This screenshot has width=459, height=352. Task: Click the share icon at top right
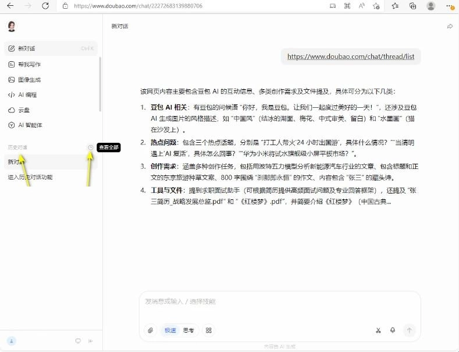(x=450, y=26)
